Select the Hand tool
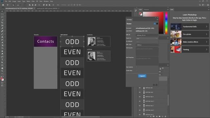This screenshot has height=118, width=210. (2, 68)
